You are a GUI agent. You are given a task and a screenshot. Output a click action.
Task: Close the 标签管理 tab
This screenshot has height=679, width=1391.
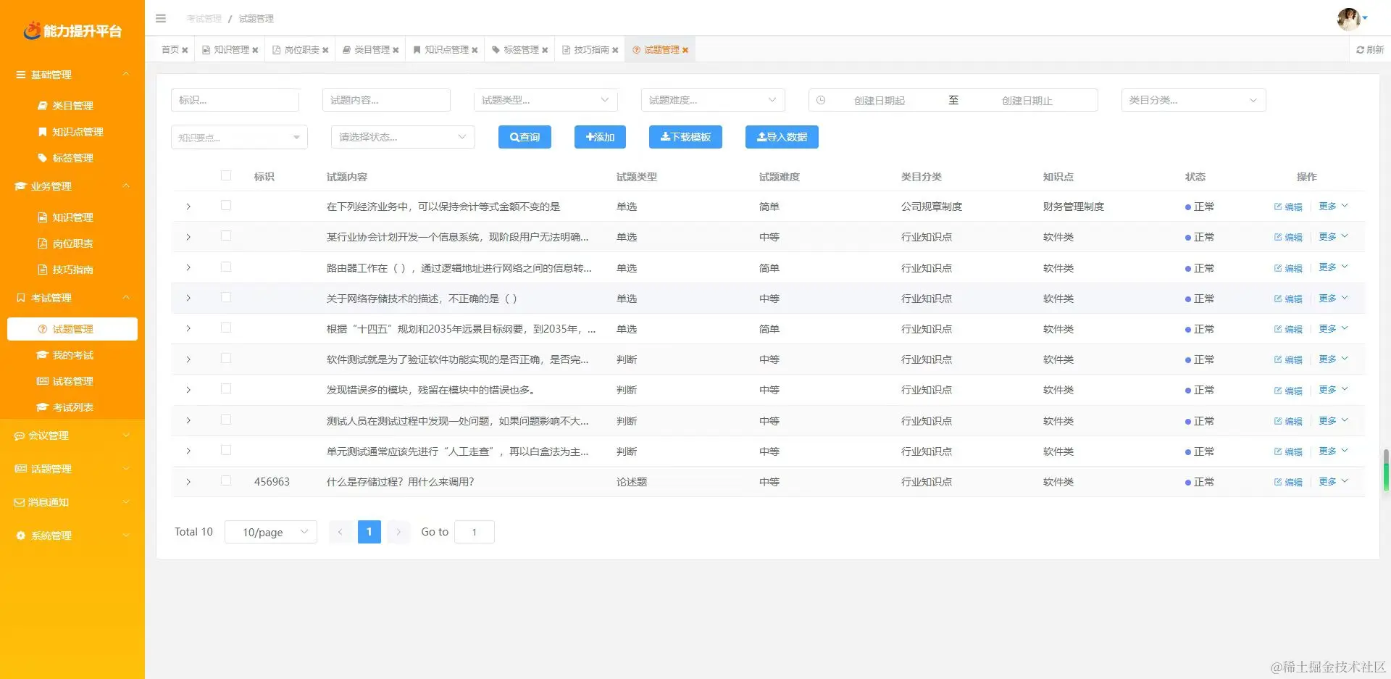click(546, 49)
